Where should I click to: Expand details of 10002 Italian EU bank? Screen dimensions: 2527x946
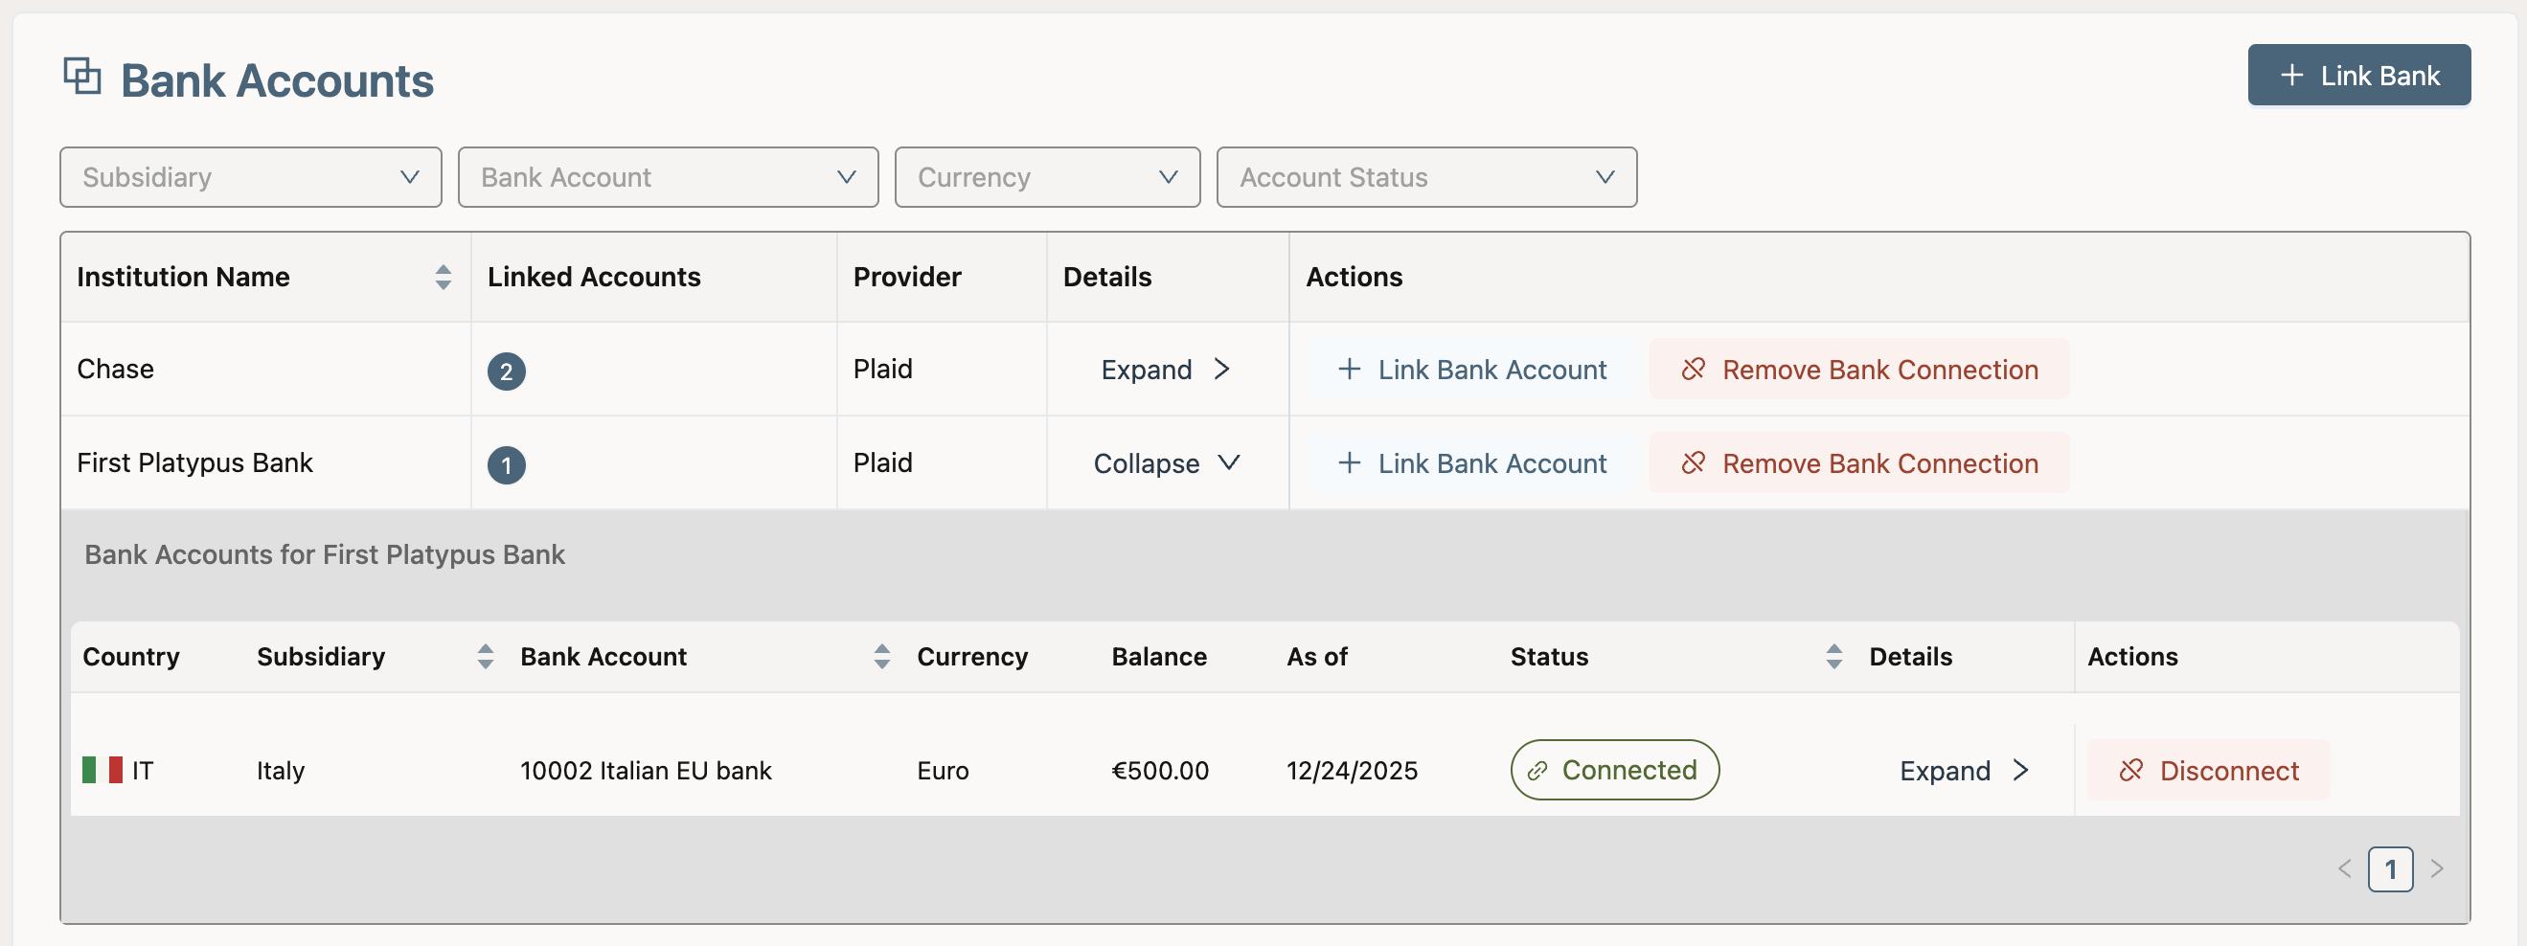pyautogui.click(x=1964, y=771)
